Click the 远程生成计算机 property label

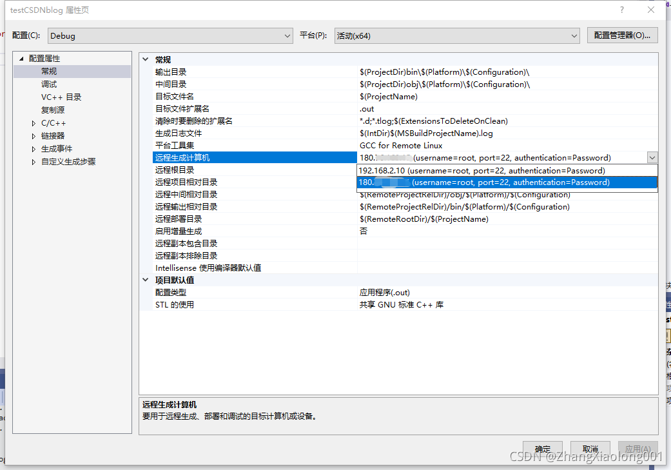[x=182, y=158]
